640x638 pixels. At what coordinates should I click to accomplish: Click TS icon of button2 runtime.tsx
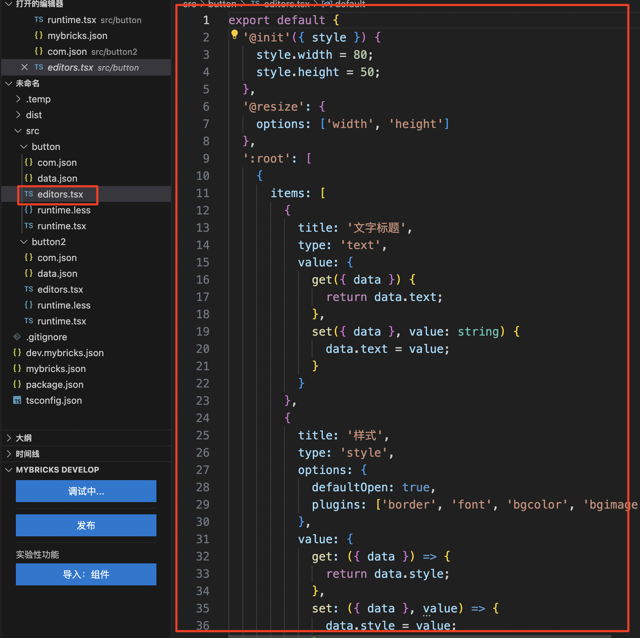tap(29, 321)
